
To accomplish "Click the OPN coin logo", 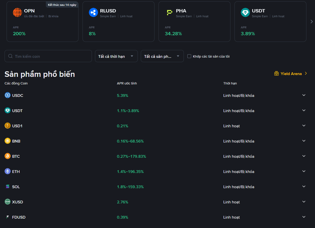I will pos(17,12).
